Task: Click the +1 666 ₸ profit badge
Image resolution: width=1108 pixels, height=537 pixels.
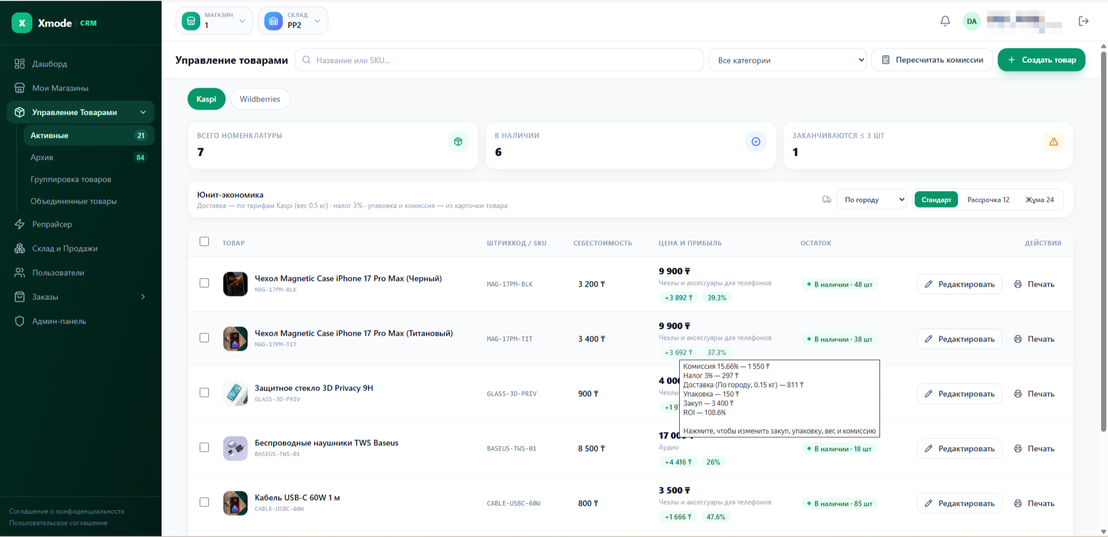Action: pyautogui.click(x=678, y=517)
